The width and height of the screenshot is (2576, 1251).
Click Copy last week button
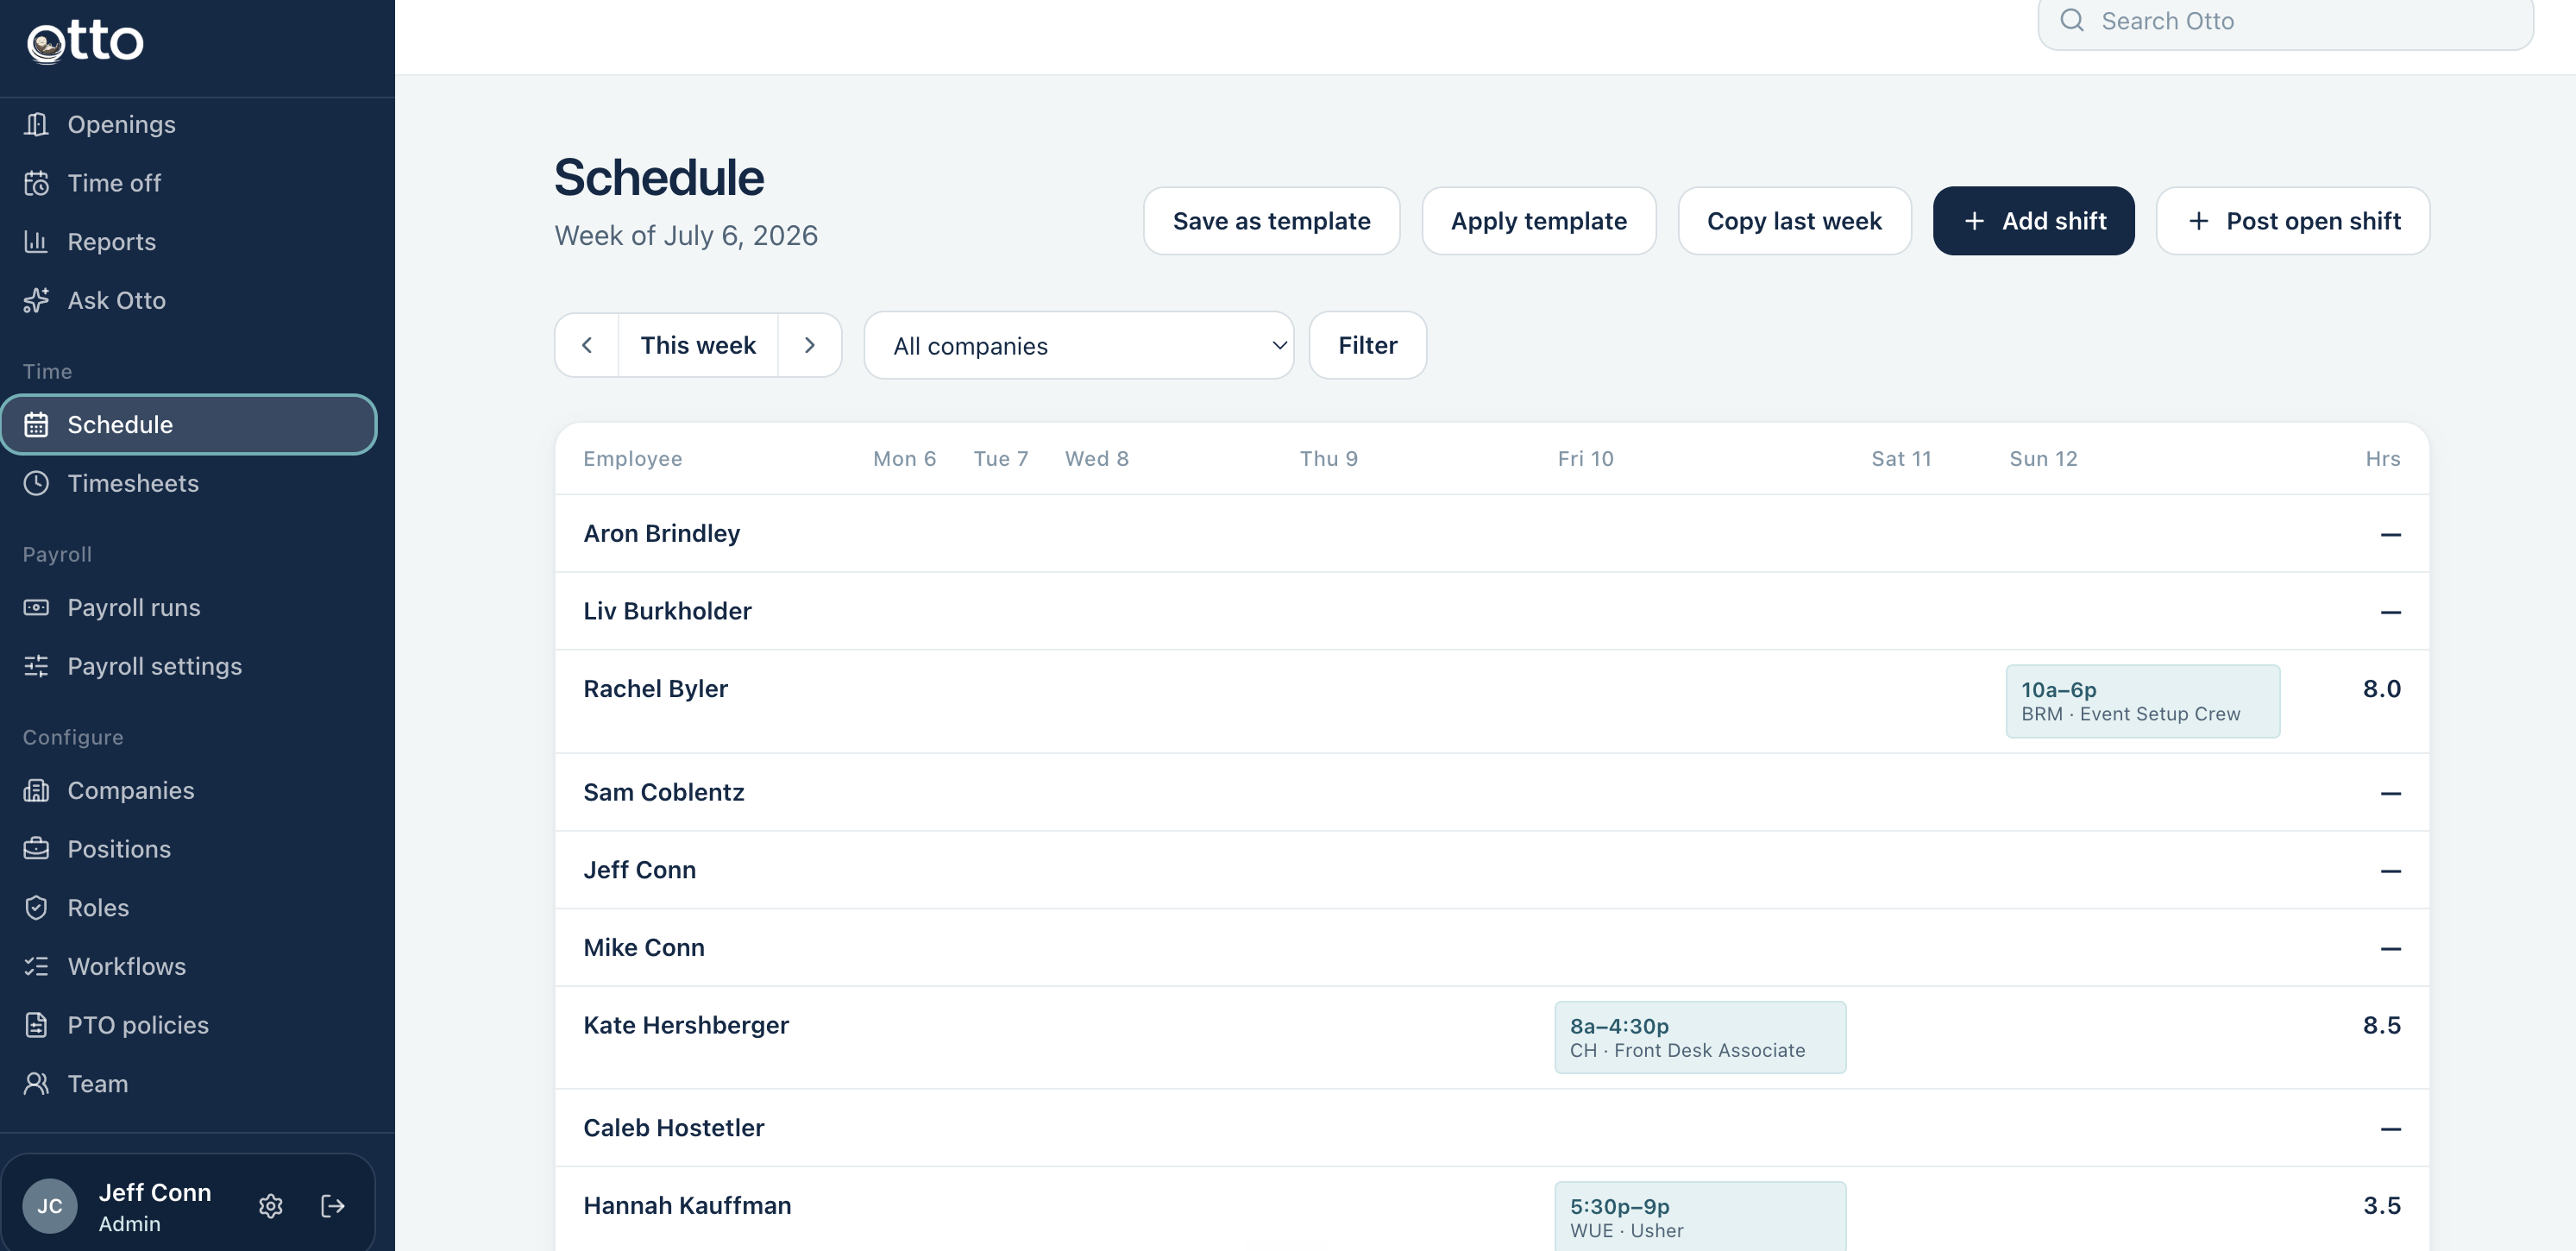click(1794, 221)
